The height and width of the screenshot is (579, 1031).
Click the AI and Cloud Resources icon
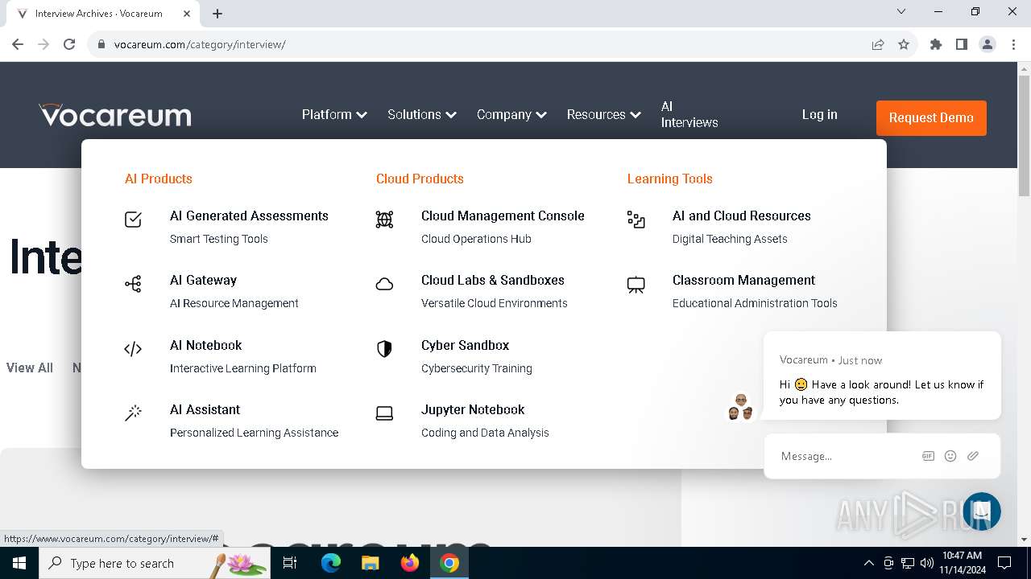coord(636,219)
